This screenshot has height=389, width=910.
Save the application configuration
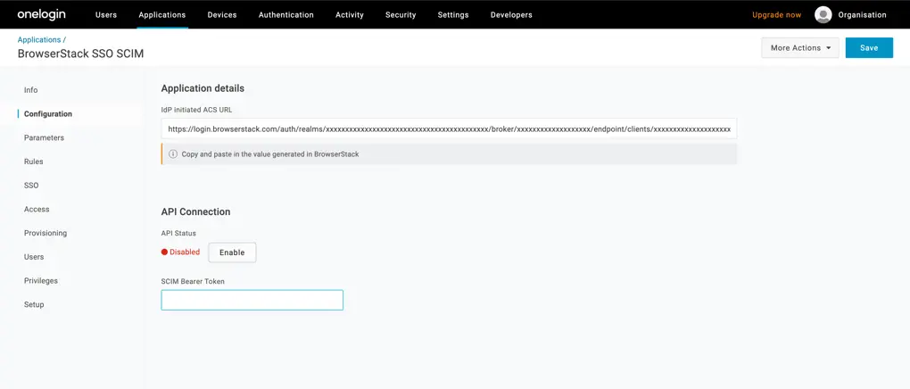click(868, 48)
